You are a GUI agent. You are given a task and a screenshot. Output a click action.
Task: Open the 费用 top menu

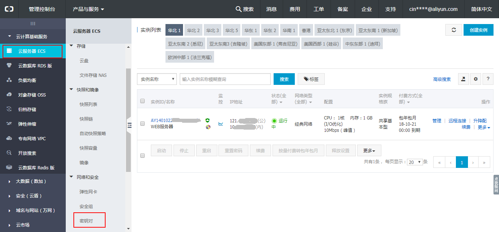(295, 9)
